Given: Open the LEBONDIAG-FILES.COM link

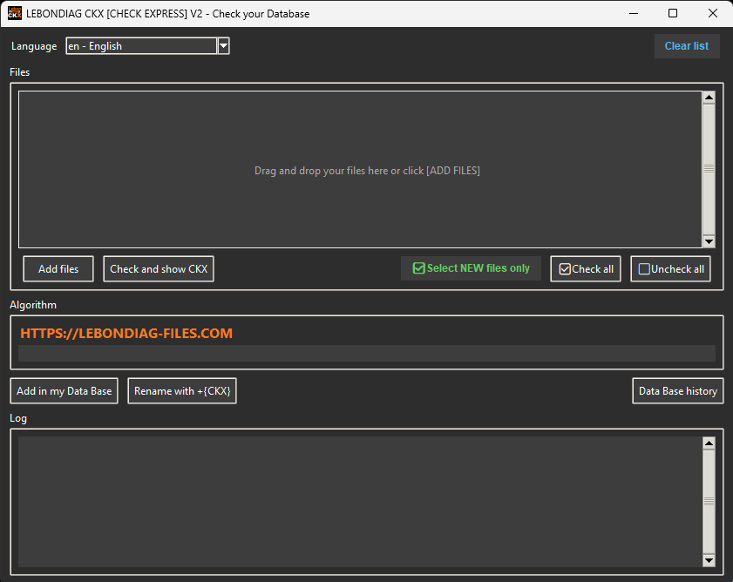Looking at the screenshot, I should pyautogui.click(x=126, y=334).
